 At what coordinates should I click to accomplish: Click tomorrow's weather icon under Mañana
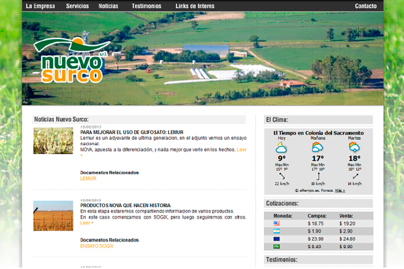tap(318, 147)
